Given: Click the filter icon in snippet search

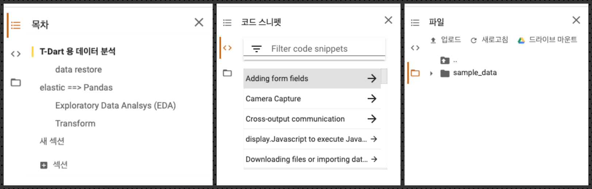Looking at the screenshot, I should 256,49.
